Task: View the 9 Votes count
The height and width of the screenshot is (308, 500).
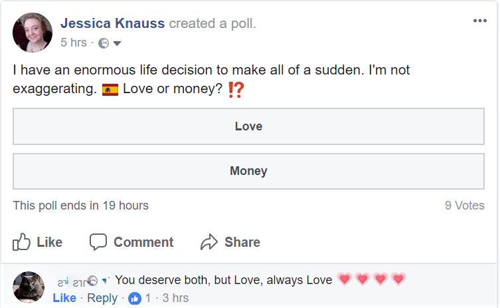Action: [464, 206]
